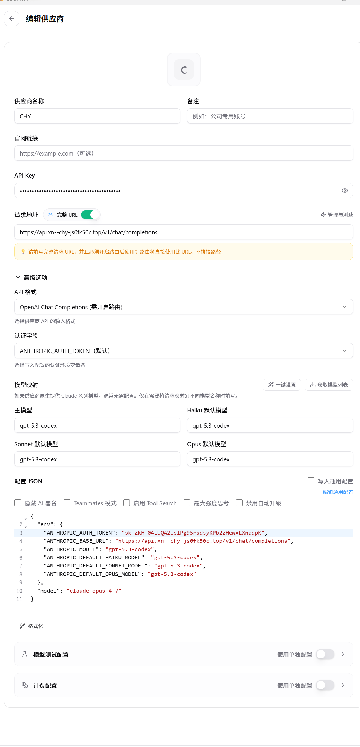Check the 写入通用配置 checkbox
The image size is (360, 747).
(x=311, y=481)
